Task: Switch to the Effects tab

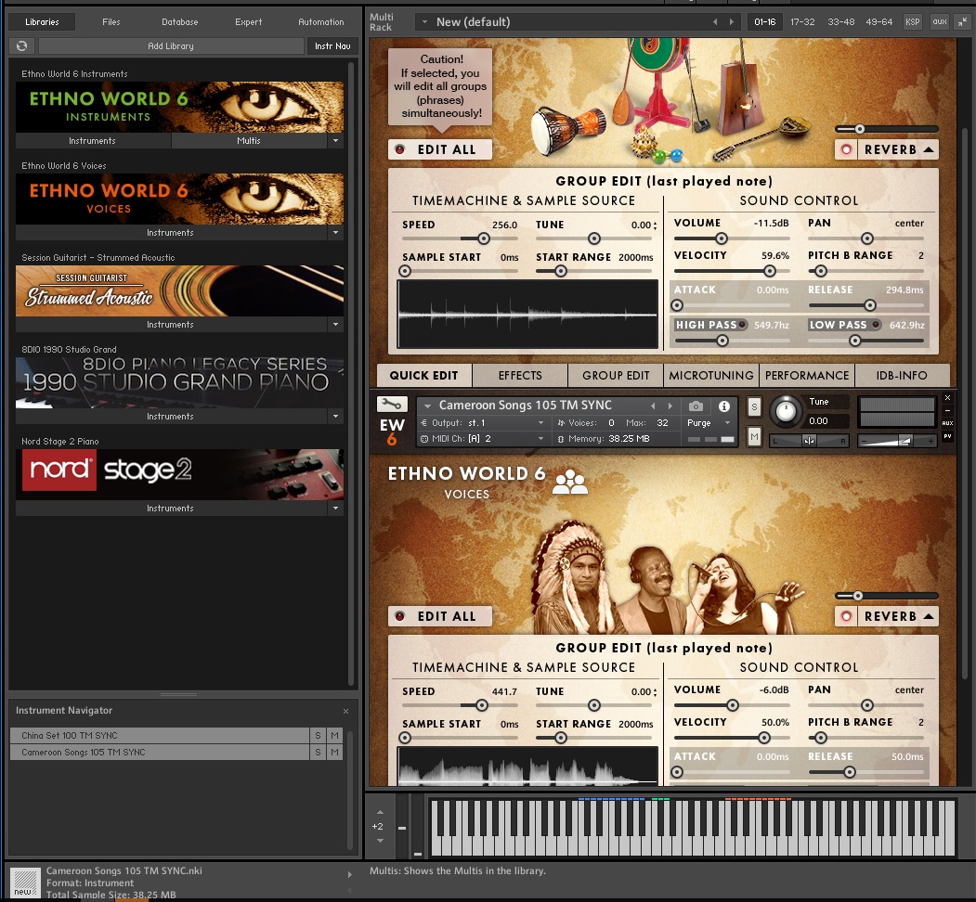Action: pos(520,376)
